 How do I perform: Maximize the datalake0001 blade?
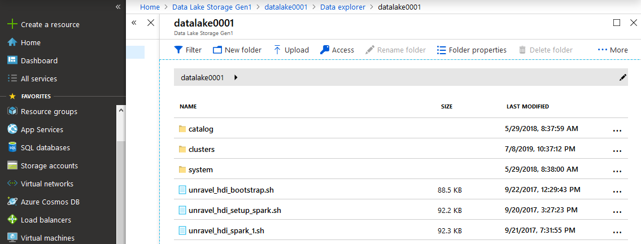[x=617, y=23]
